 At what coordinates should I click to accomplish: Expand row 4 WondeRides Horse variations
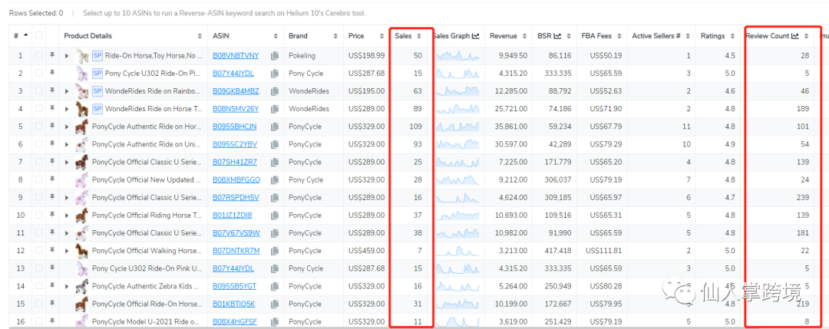point(67,109)
